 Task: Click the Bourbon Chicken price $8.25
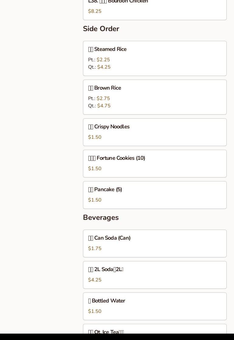click(x=95, y=11)
